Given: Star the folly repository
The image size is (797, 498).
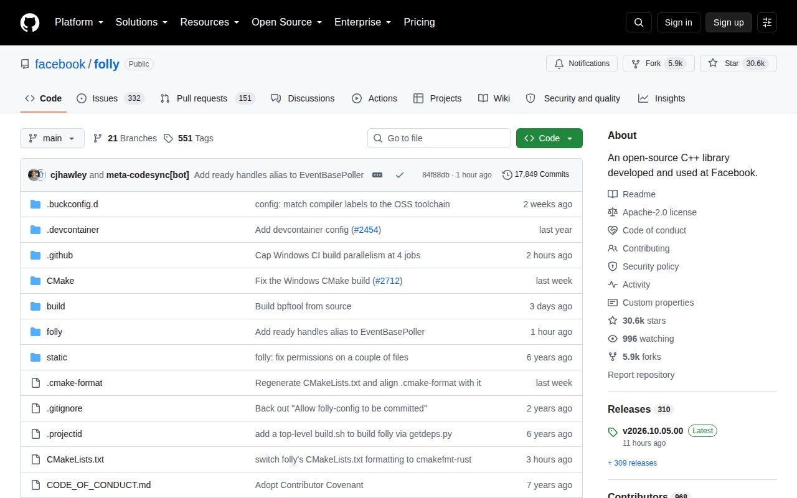Looking at the screenshot, I should coord(738,63).
